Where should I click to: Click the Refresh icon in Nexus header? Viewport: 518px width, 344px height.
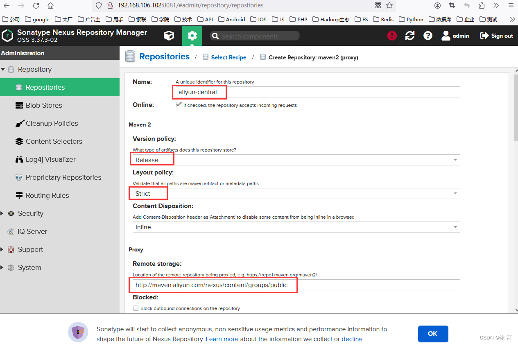tap(410, 36)
